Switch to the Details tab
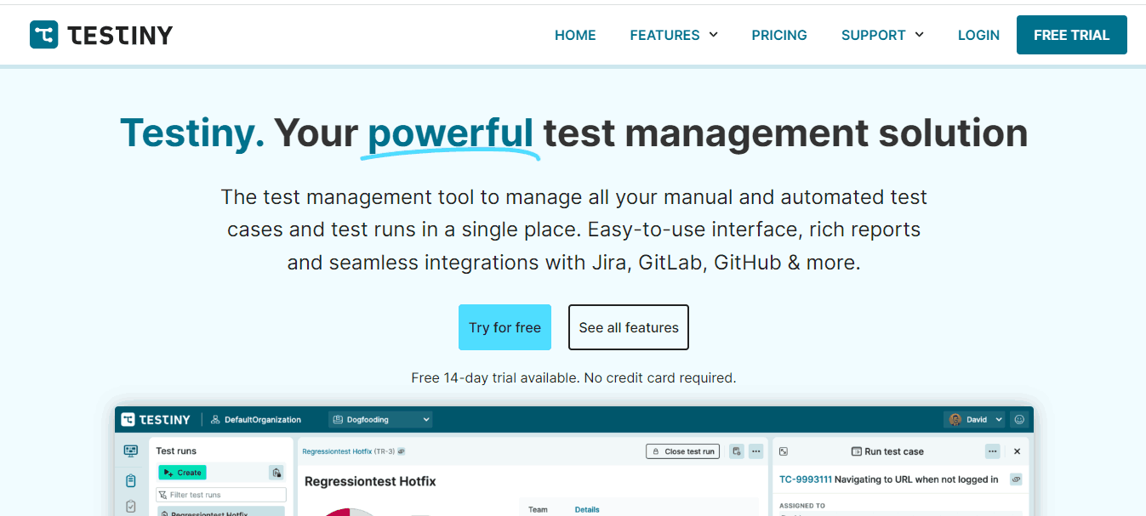The image size is (1146, 516). pos(587,508)
